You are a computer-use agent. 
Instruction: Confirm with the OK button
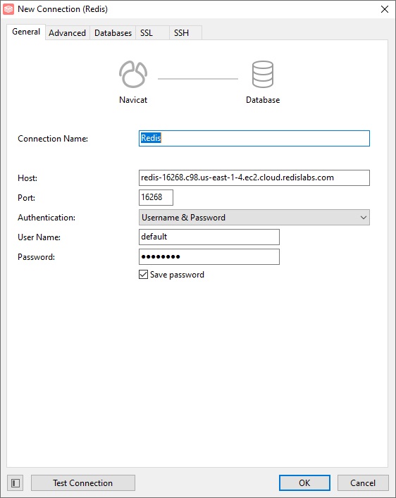304,483
